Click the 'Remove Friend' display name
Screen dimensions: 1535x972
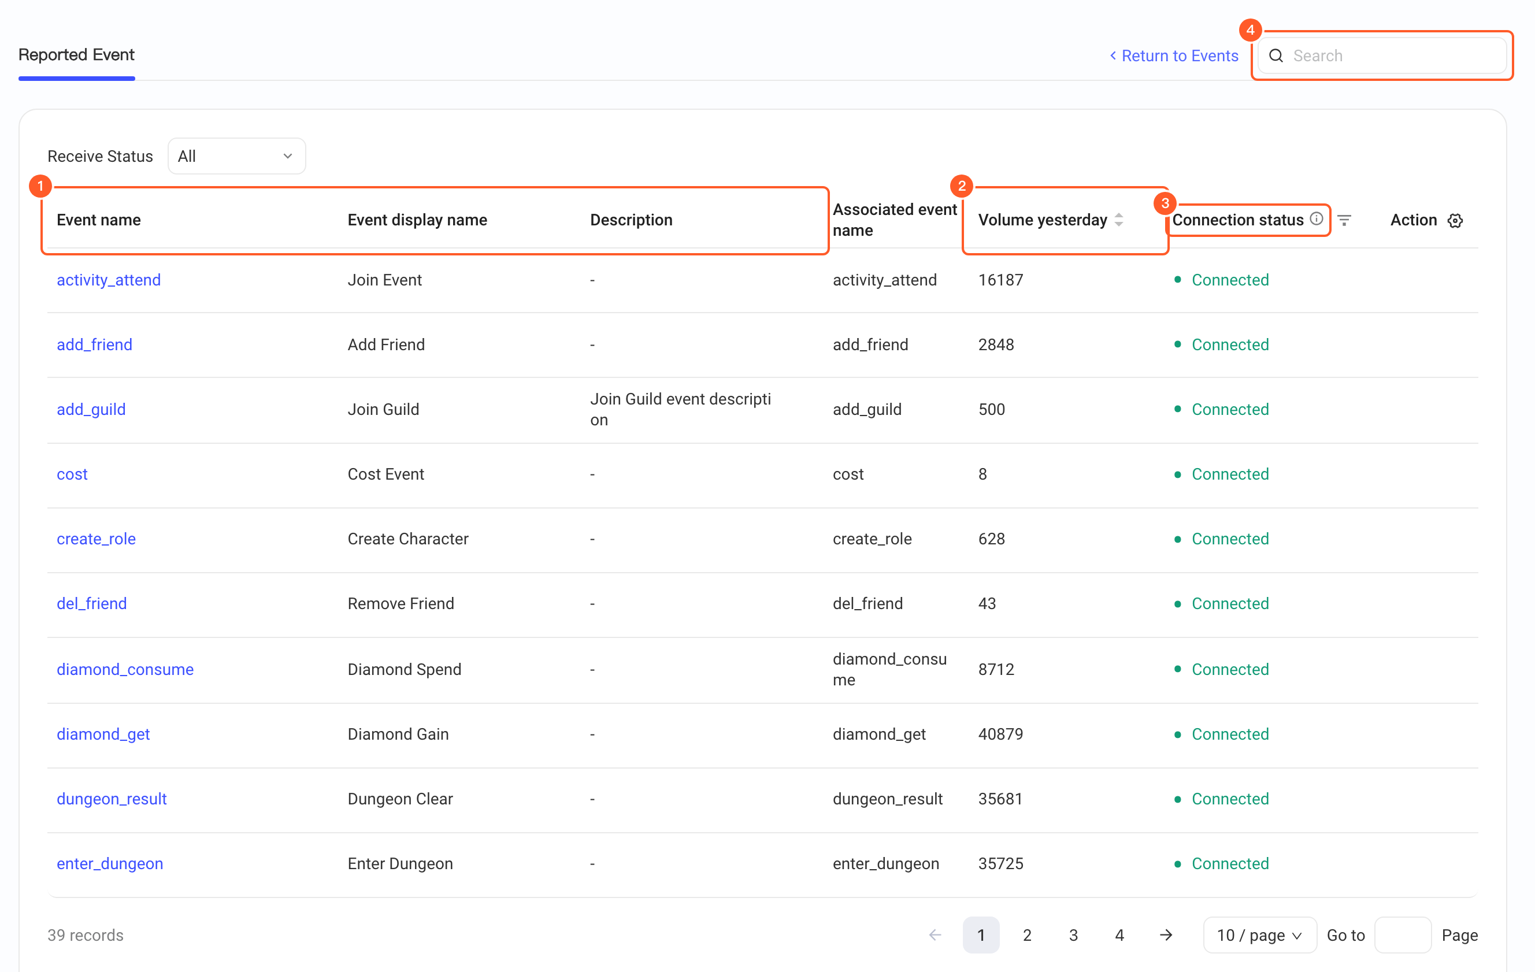401,603
